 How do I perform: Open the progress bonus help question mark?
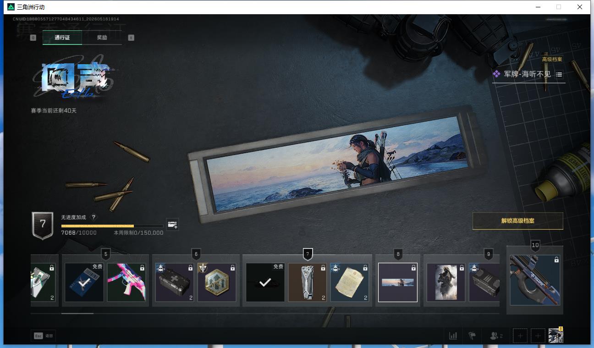click(x=94, y=217)
